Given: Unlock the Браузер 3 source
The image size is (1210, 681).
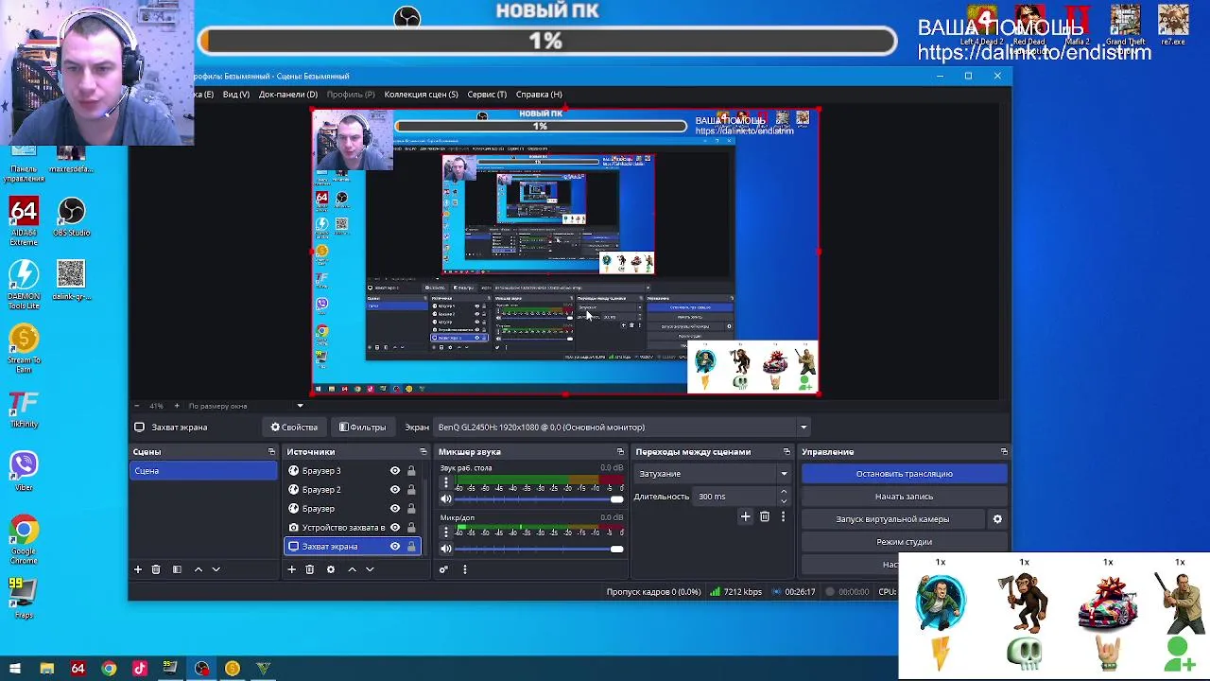Looking at the screenshot, I should (411, 471).
